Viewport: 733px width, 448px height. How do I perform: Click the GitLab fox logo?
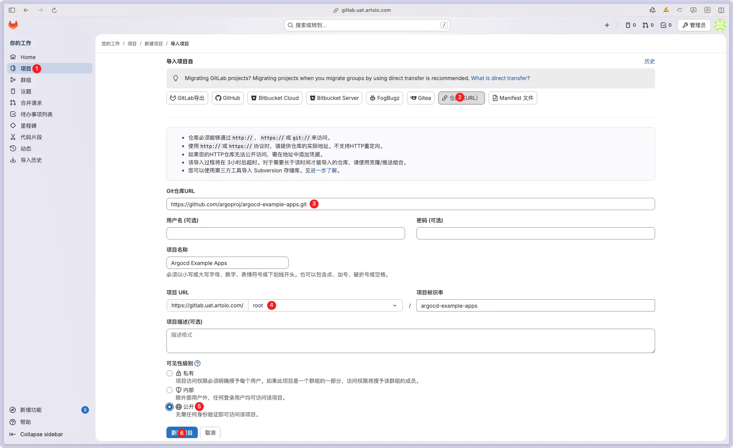(x=13, y=25)
